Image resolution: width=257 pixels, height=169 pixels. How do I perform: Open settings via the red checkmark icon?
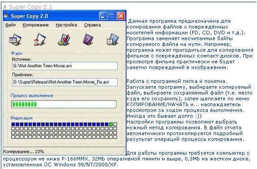tap(64, 40)
